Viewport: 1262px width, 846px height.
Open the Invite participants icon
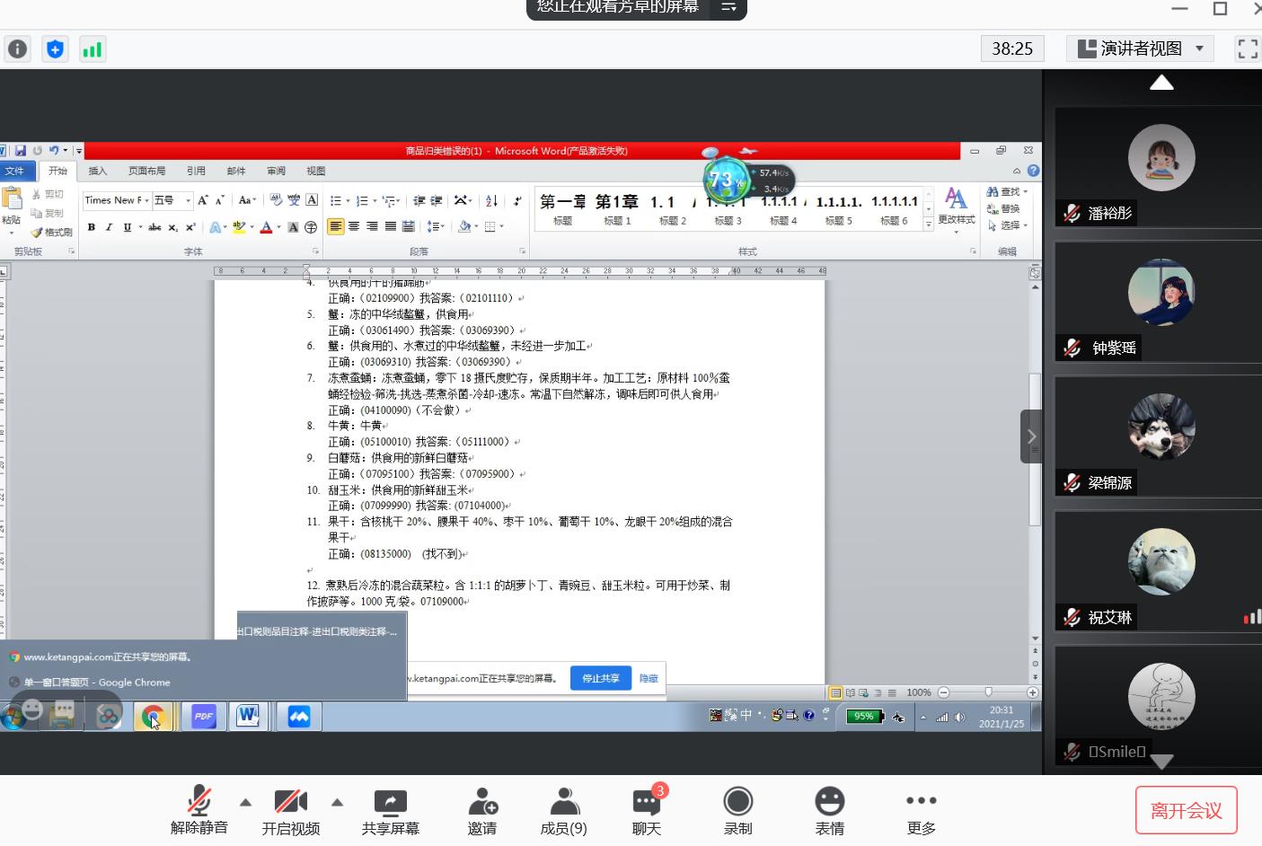tap(482, 810)
